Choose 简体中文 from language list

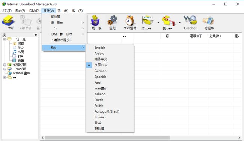101,59
